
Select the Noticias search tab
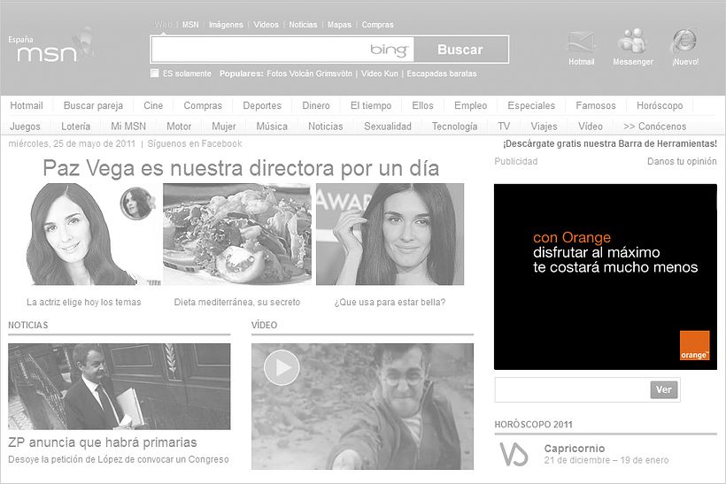click(x=303, y=25)
